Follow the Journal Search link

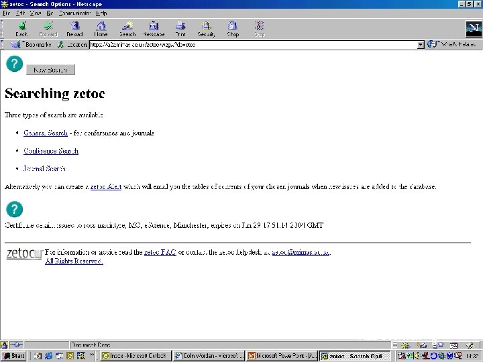[44, 169]
